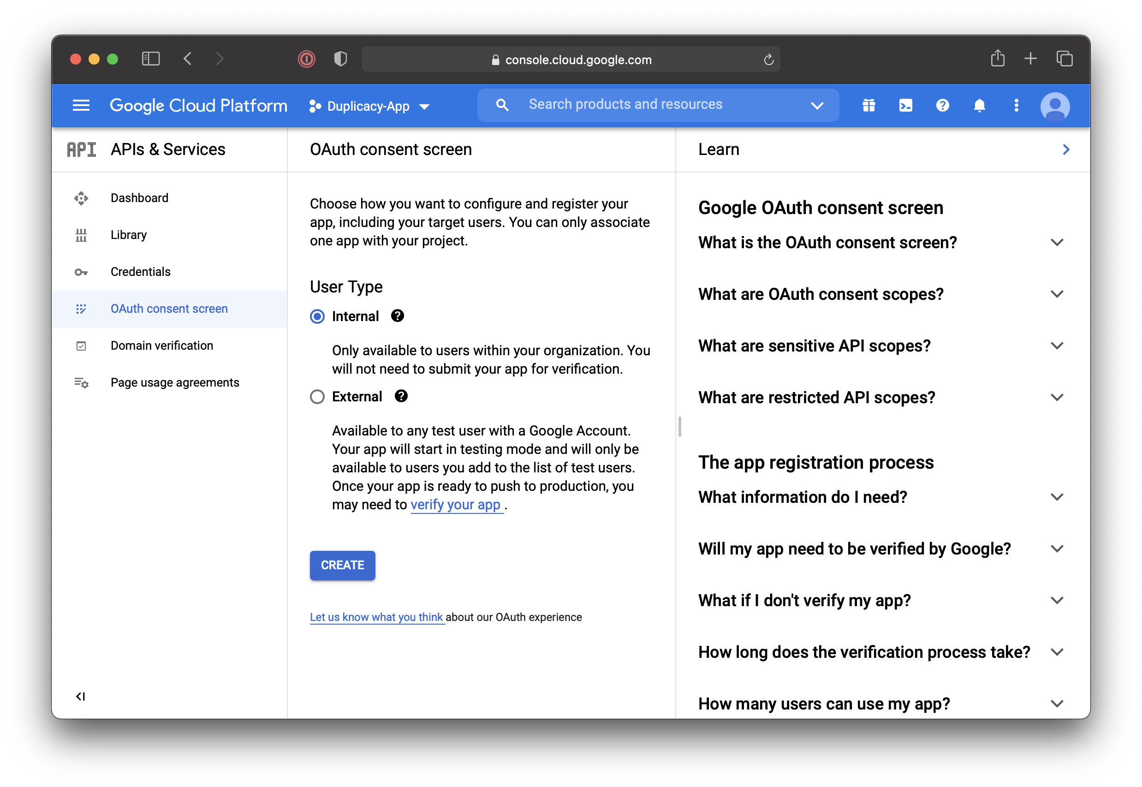Click the CREATE button

pos(342,565)
